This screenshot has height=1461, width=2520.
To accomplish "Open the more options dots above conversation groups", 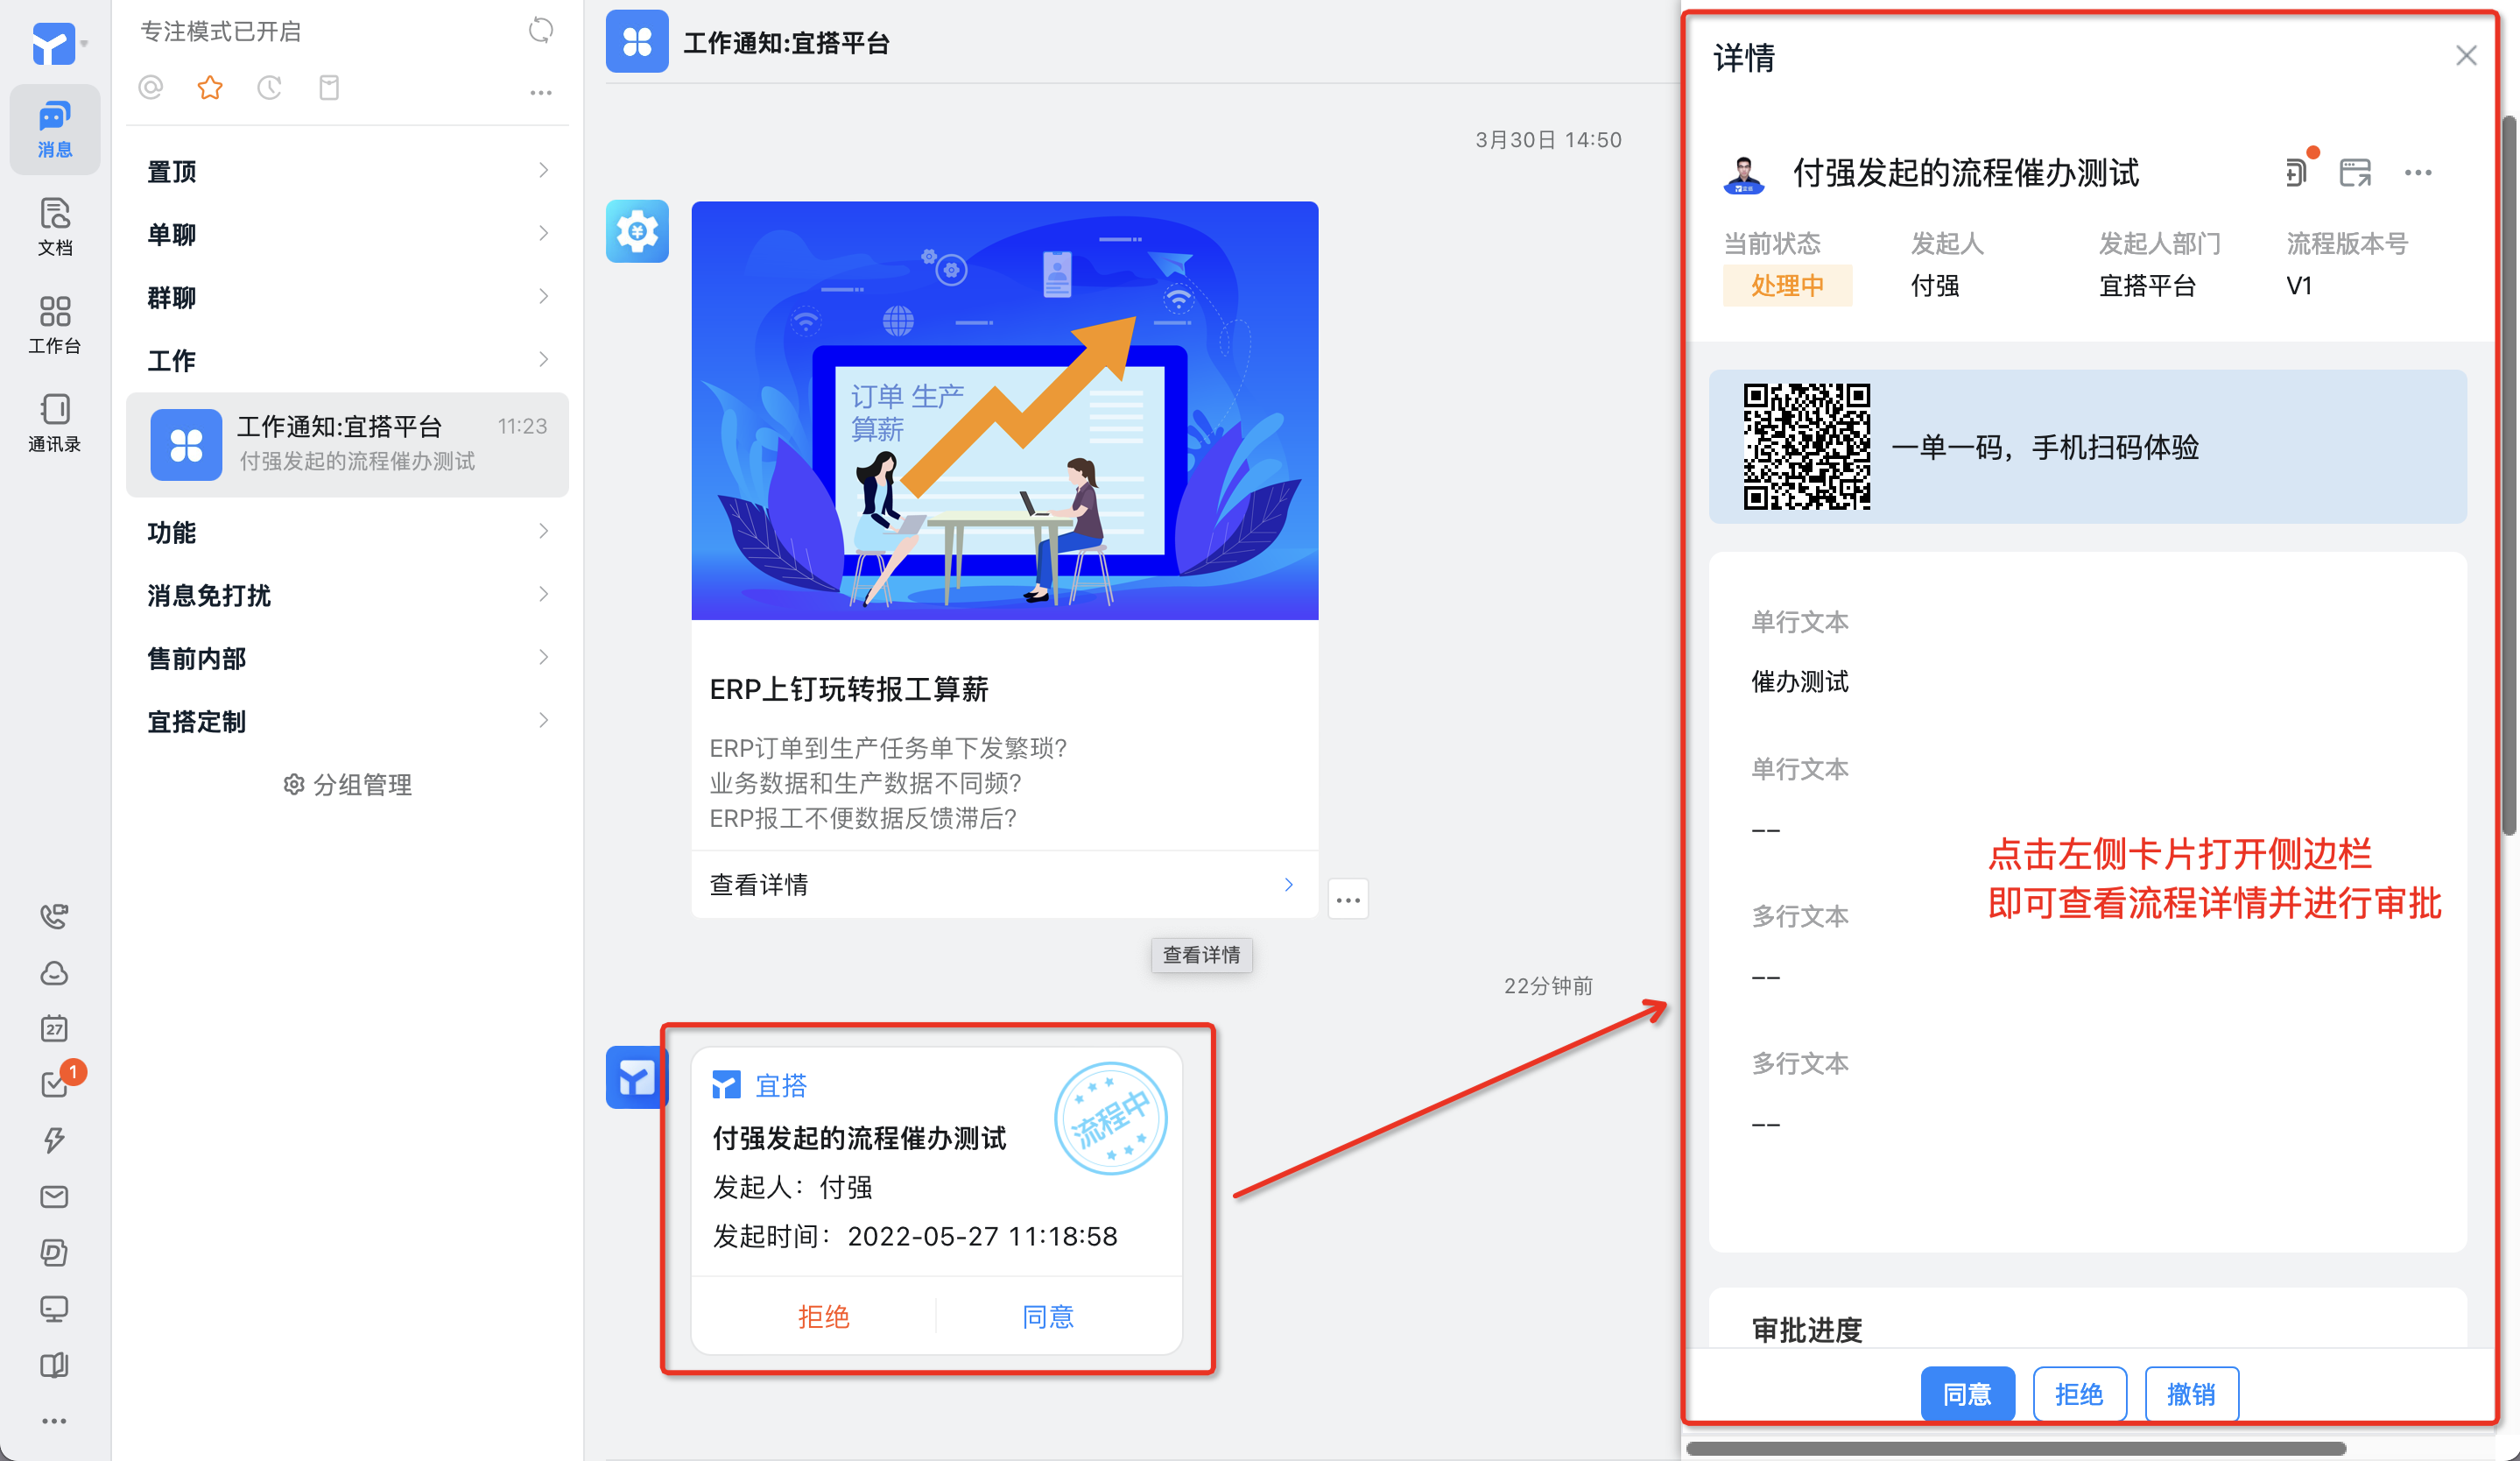I will (x=541, y=92).
